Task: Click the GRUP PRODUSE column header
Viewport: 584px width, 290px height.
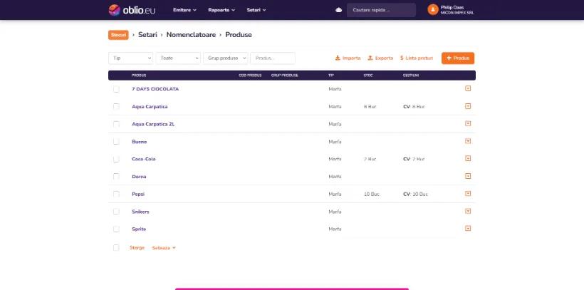Action: 285,76
